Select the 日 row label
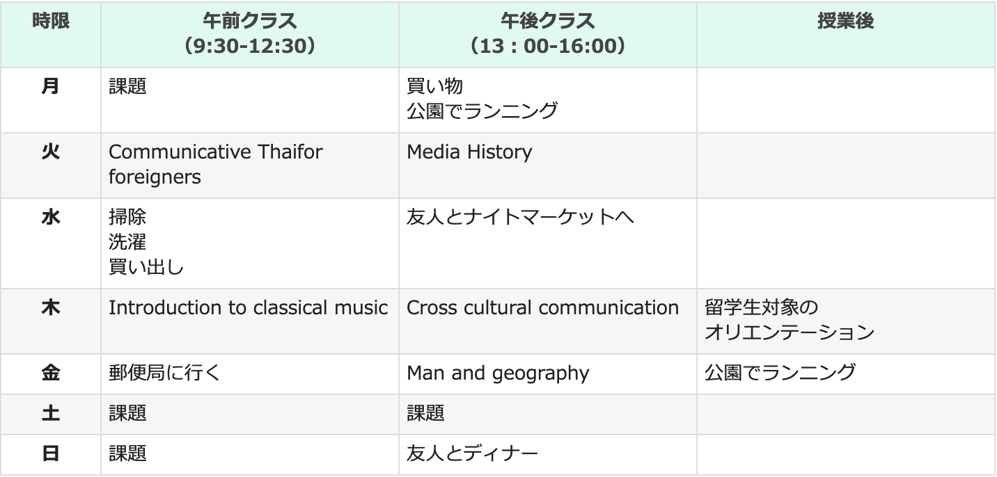 point(51,455)
